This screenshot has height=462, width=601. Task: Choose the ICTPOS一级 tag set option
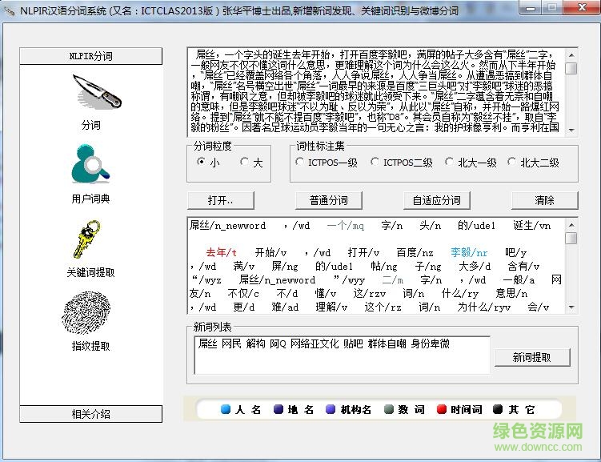point(300,163)
